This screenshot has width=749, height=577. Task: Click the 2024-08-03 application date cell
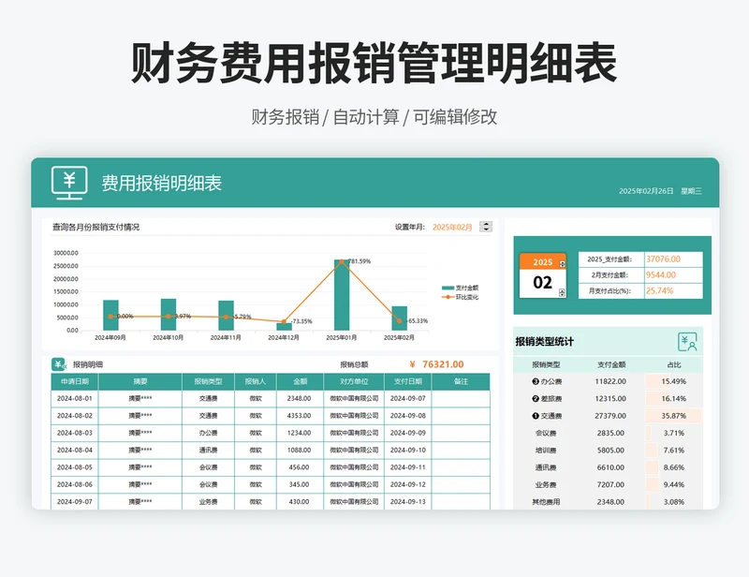point(75,433)
